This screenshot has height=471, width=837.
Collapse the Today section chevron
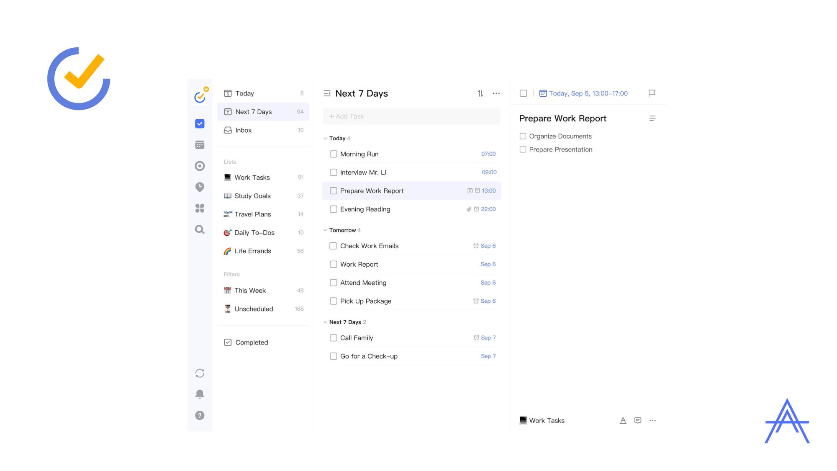[325, 139]
